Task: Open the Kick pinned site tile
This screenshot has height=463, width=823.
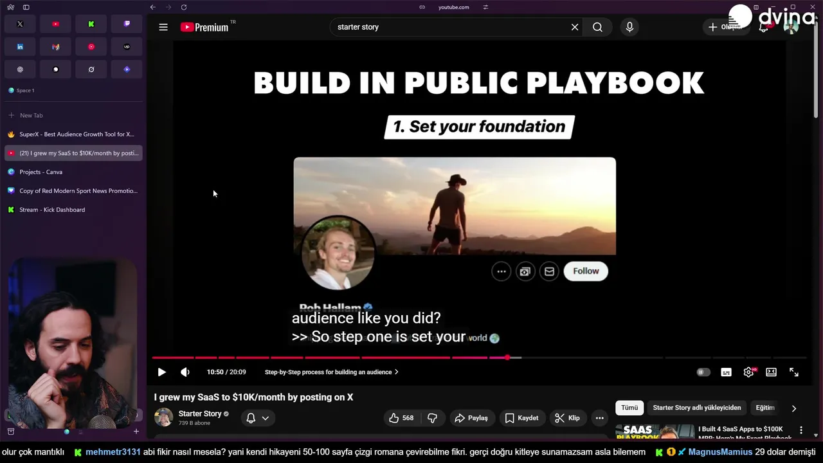Action: point(91,24)
